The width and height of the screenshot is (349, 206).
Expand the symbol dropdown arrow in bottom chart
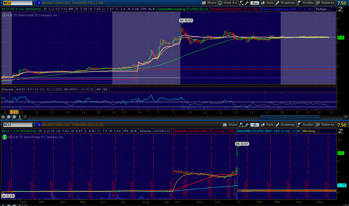34,125
